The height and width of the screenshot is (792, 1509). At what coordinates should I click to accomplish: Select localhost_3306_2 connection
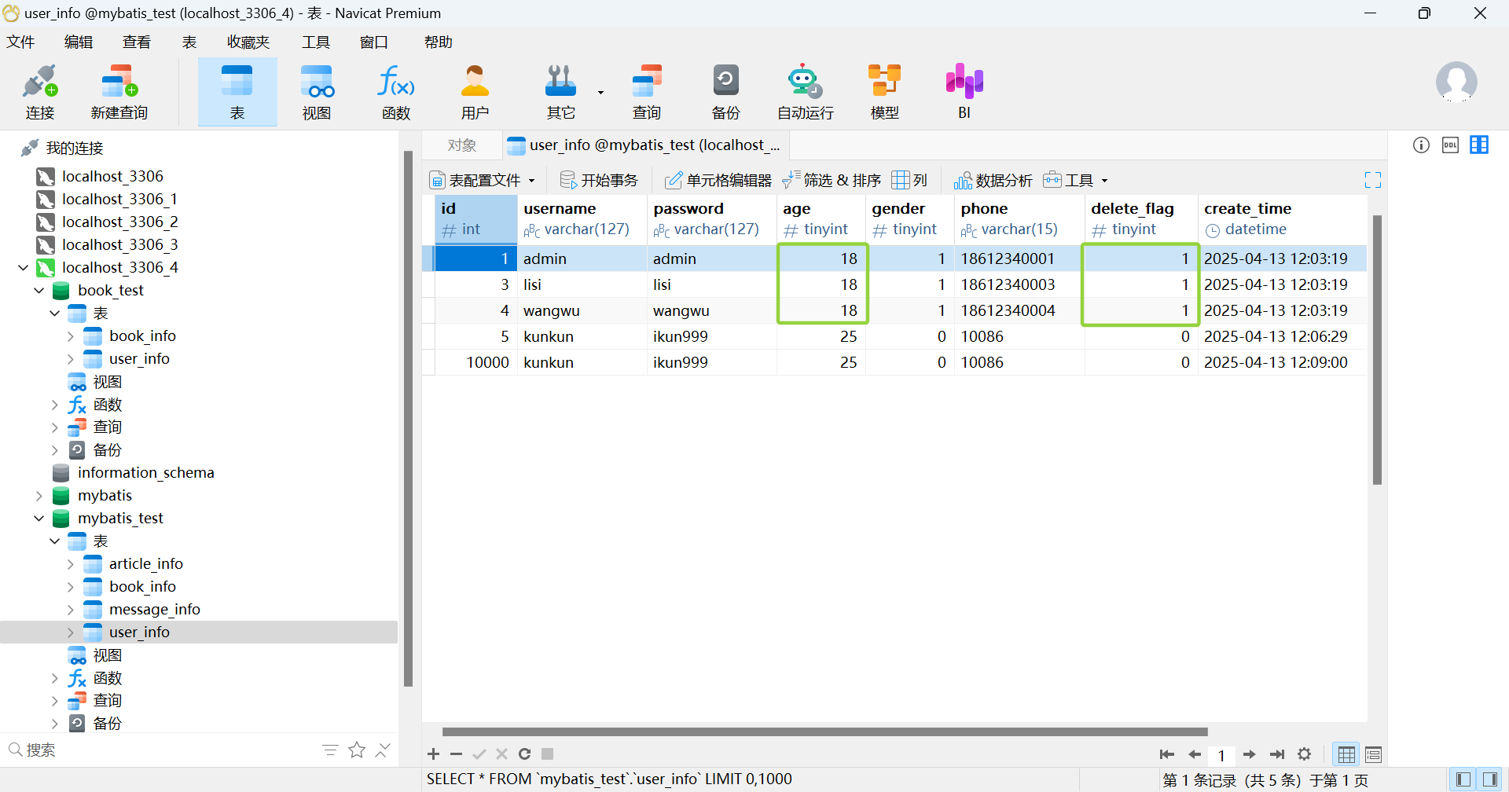pos(120,222)
